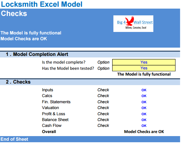Image resolution: width=181 pixels, height=145 pixels.
Task: Click the Balance Sheet row label
Action: click(x=55, y=120)
